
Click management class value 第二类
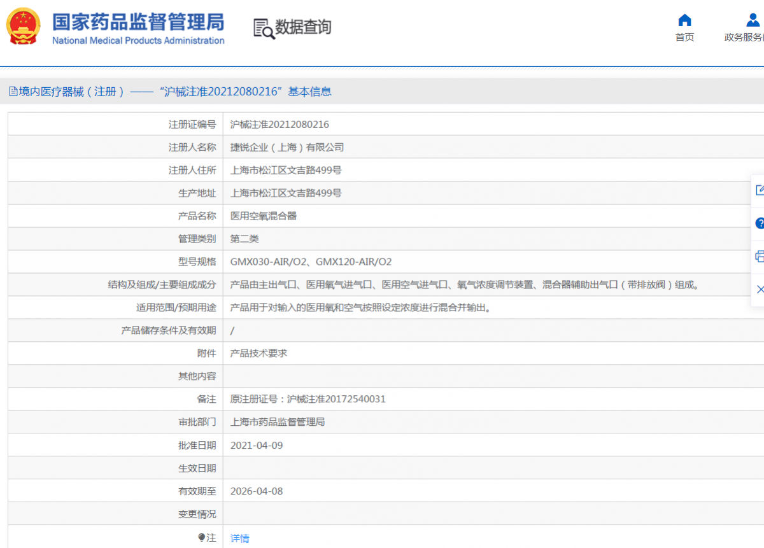[244, 239]
